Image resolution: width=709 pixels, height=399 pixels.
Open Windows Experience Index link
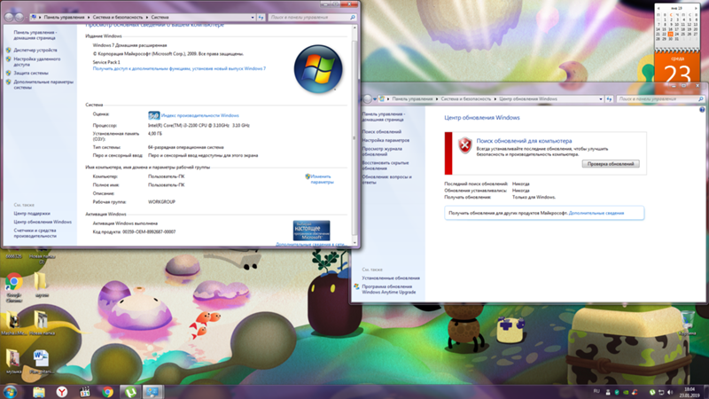[200, 115]
